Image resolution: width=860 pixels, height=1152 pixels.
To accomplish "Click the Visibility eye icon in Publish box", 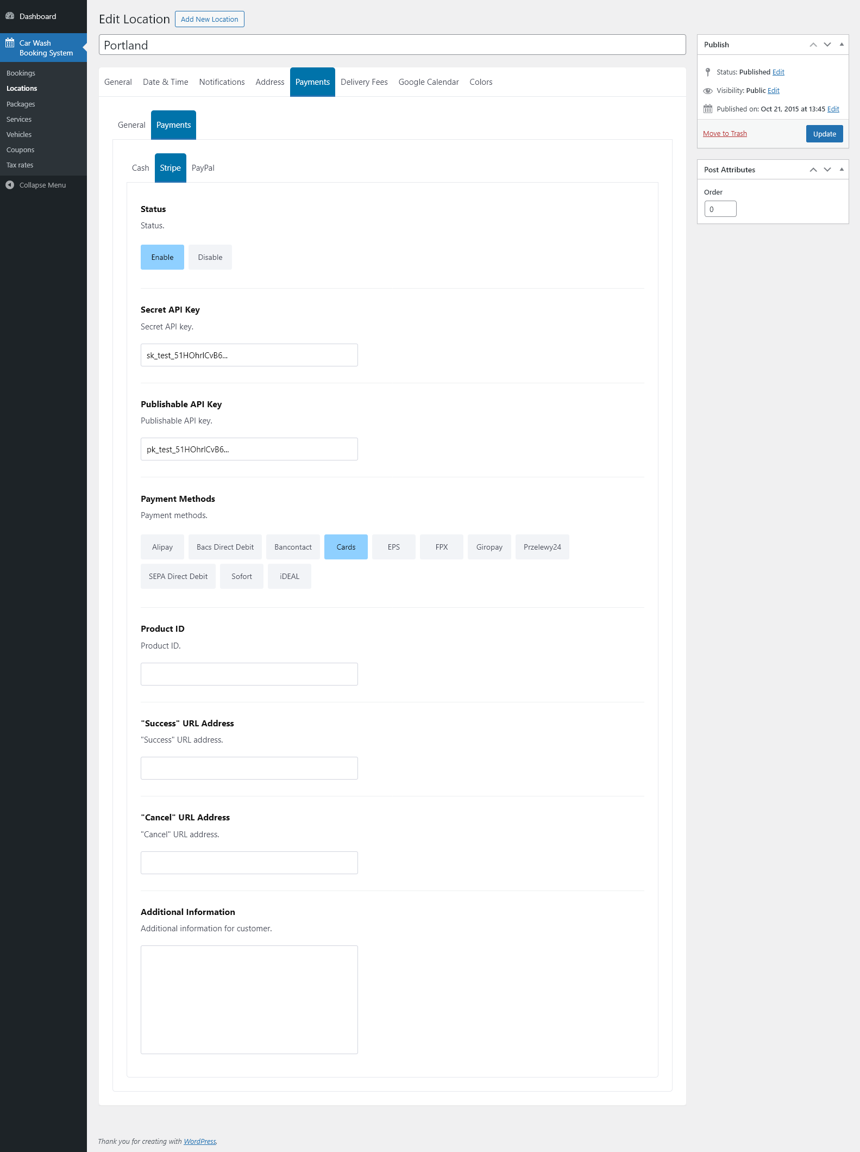I will click(x=708, y=91).
